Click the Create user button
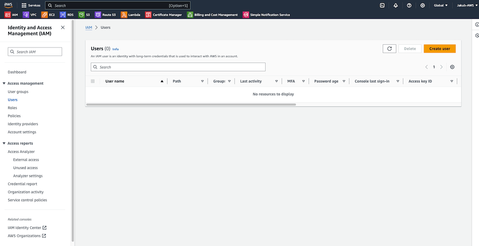This screenshot has width=479, height=246. 440,49
